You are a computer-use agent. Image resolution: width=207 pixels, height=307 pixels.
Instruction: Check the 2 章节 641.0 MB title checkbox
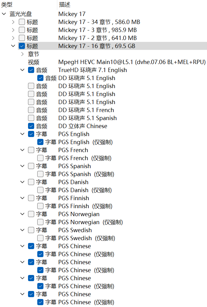[22, 38]
